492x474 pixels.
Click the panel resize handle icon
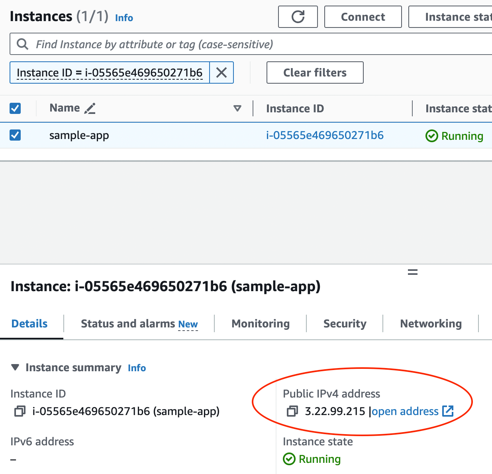click(413, 272)
